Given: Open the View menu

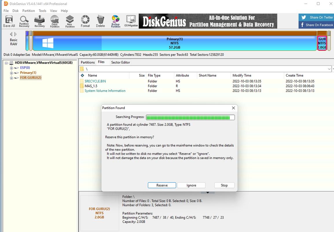Looking at the screenshot, I should [x=54, y=11].
